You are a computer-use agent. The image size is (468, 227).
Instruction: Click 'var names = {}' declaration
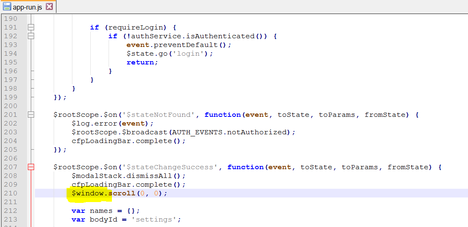[106, 211]
